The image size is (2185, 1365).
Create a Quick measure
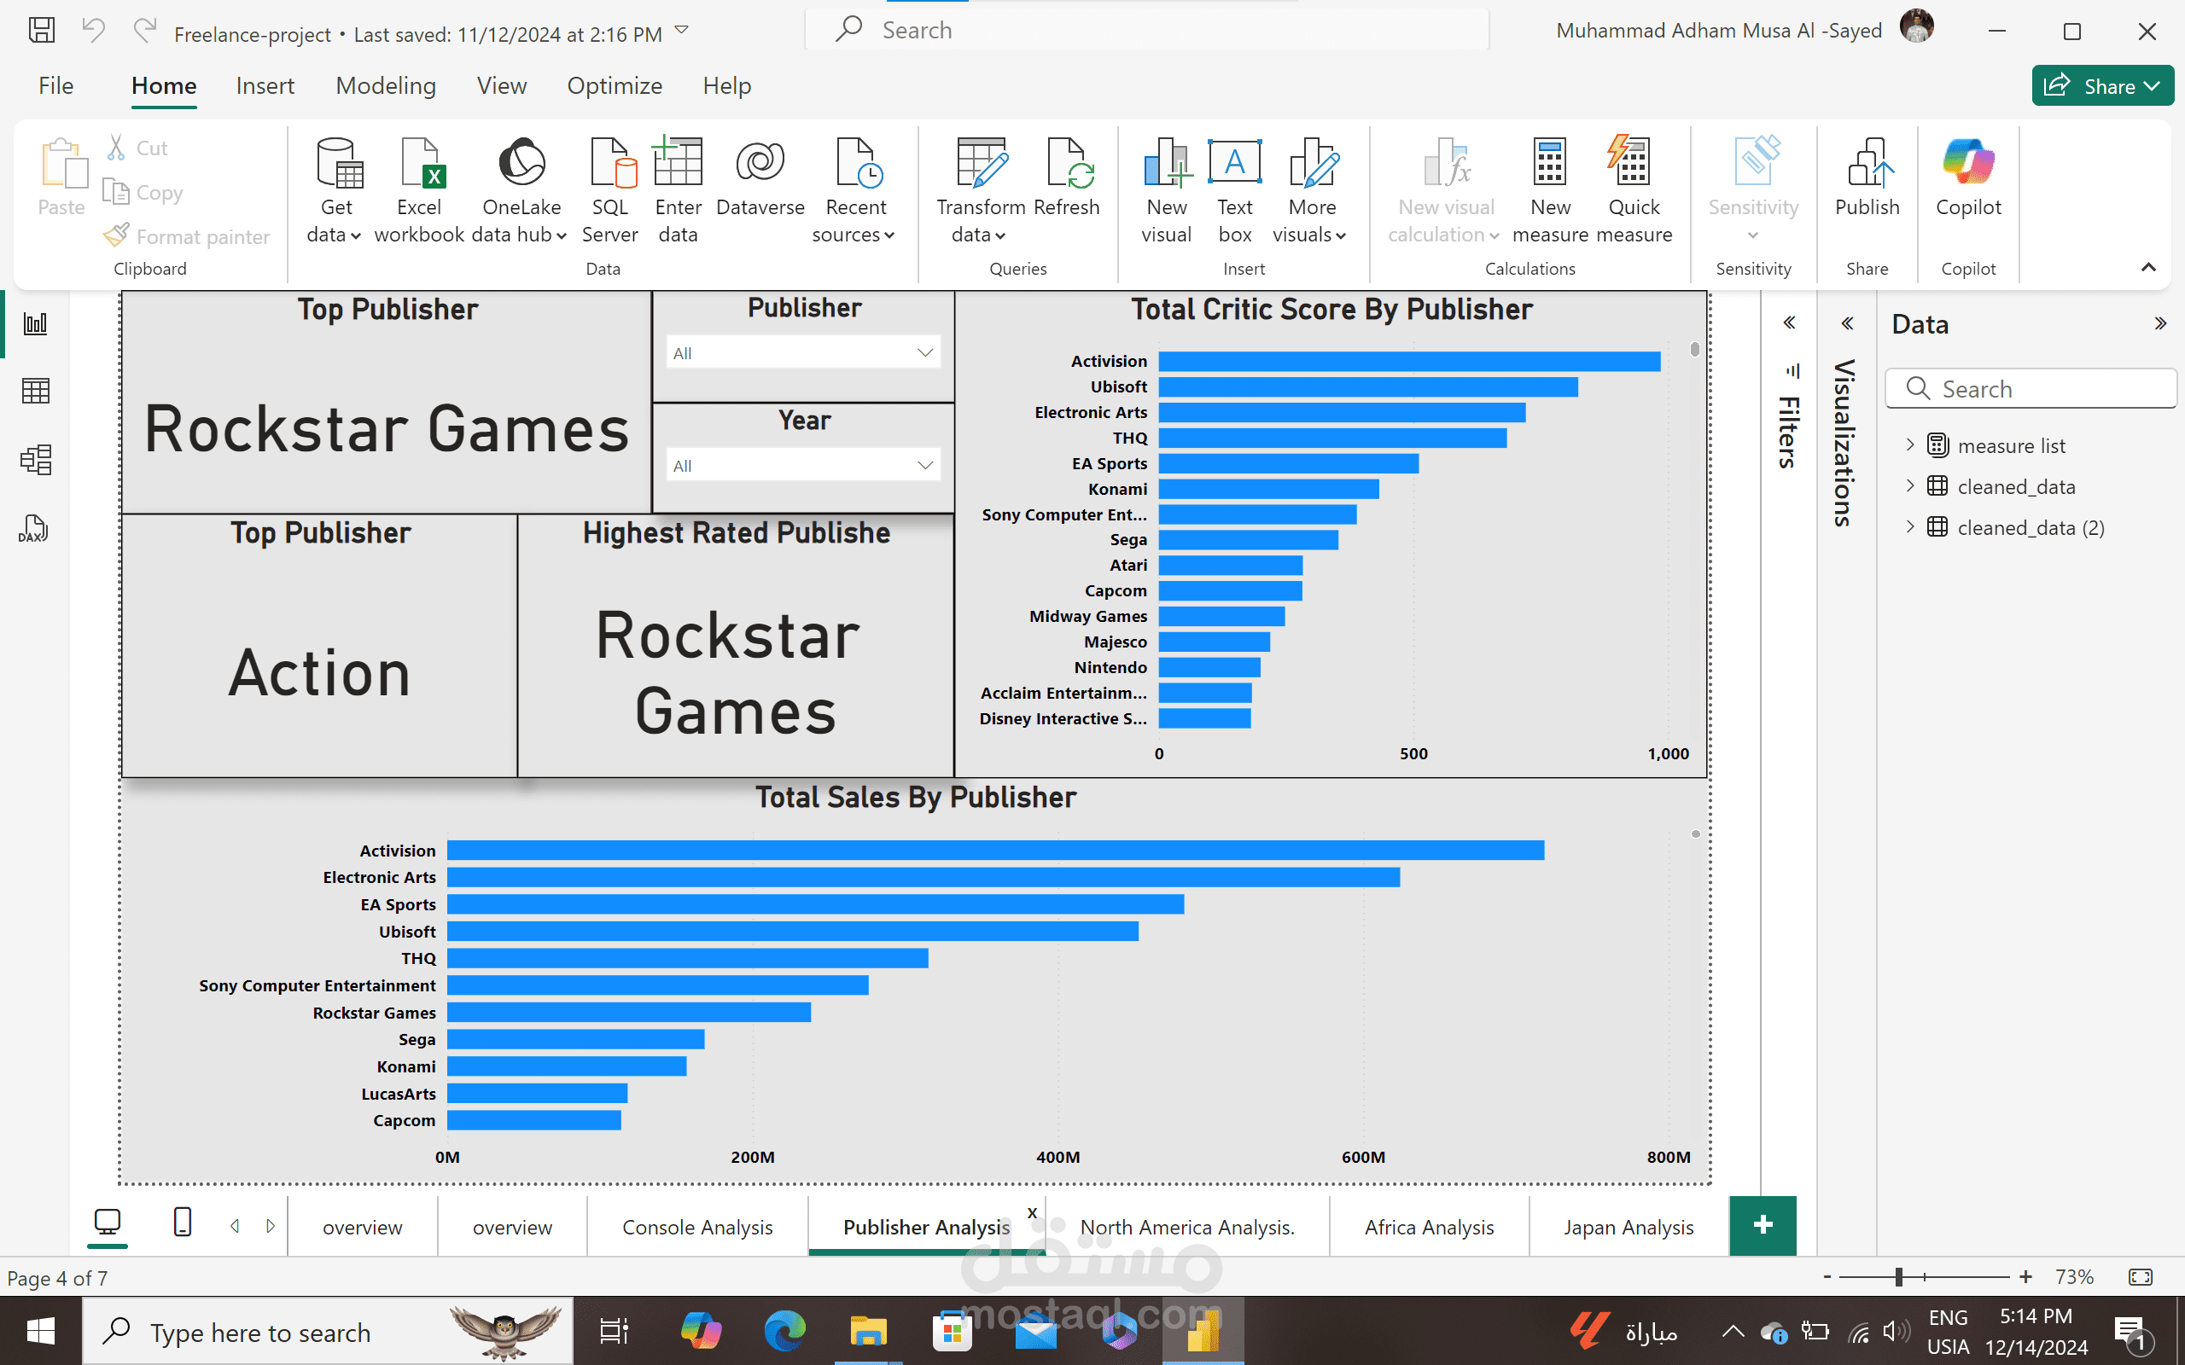[x=1634, y=190]
